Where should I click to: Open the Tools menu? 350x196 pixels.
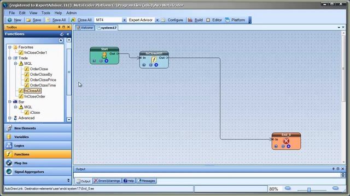coord(46,13)
